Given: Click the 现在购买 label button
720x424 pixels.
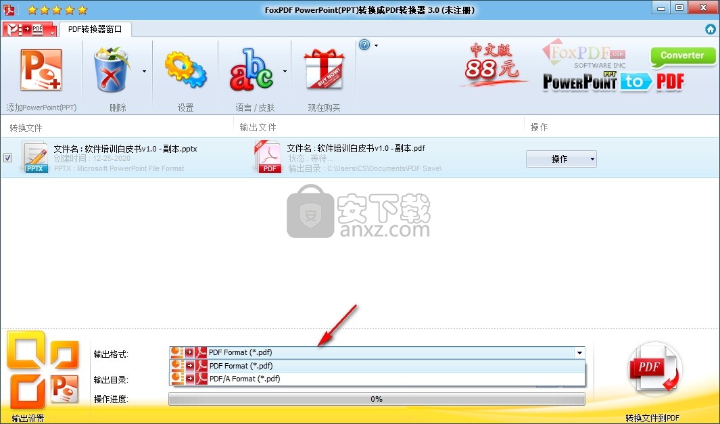Looking at the screenshot, I should (x=324, y=108).
